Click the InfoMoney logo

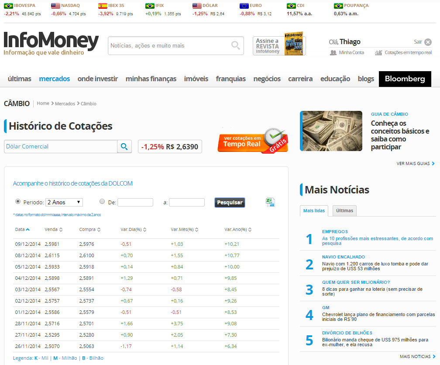pos(51,43)
